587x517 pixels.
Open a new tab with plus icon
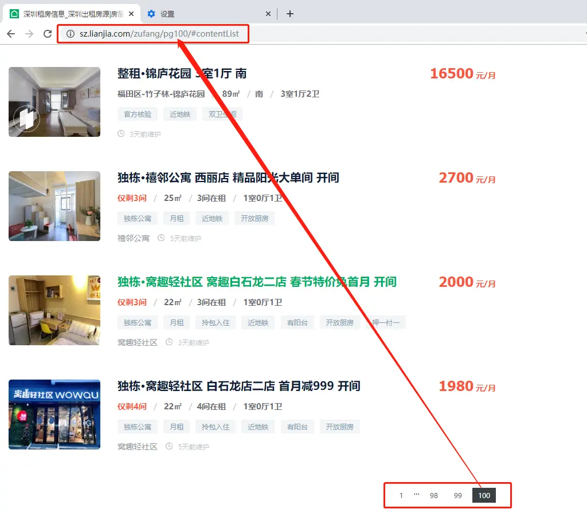click(289, 14)
